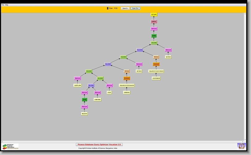Click the REGION table node

click(x=84, y=114)
